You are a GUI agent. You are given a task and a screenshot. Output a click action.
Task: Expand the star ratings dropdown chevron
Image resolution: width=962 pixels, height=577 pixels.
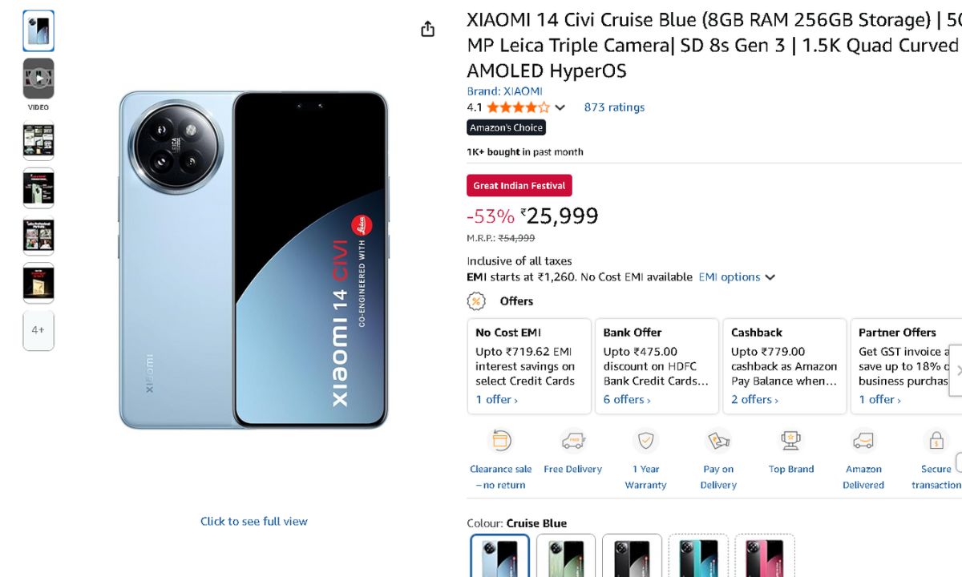pyautogui.click(x=560, y=107)
